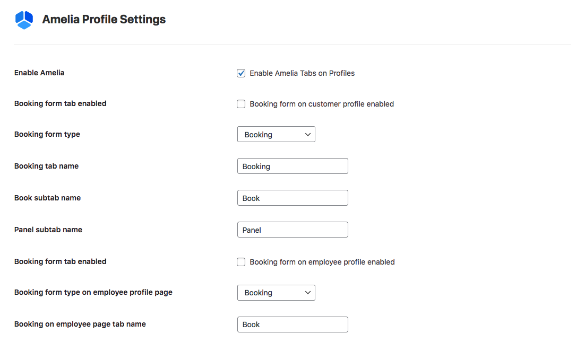576x342 pixels.
Task: Select the Panel subtab name text box
Action: [x=293, y=230]
